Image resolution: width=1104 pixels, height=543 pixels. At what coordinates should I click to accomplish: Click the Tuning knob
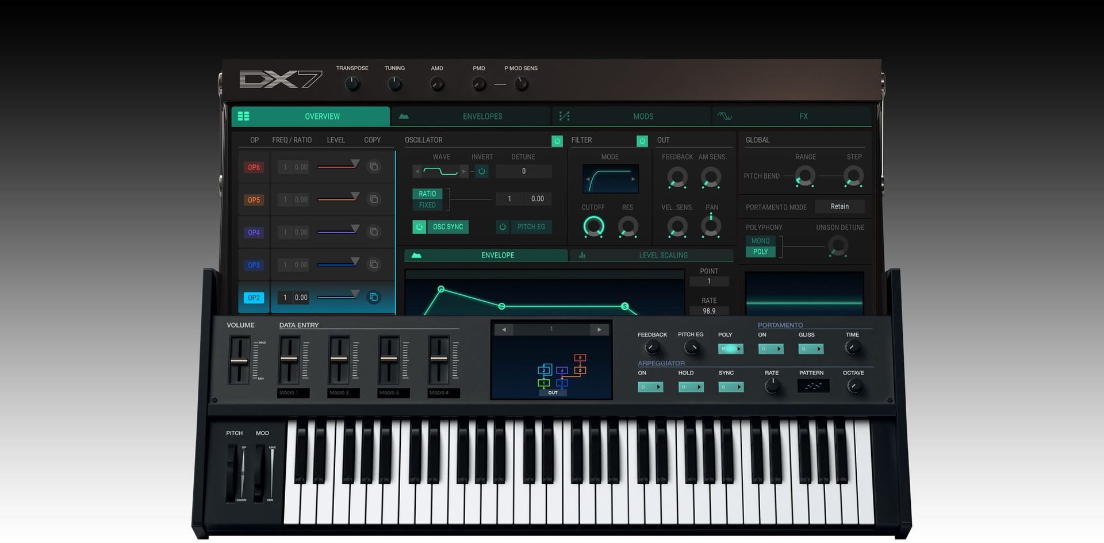pyautogui.click(x=394, y=84)
